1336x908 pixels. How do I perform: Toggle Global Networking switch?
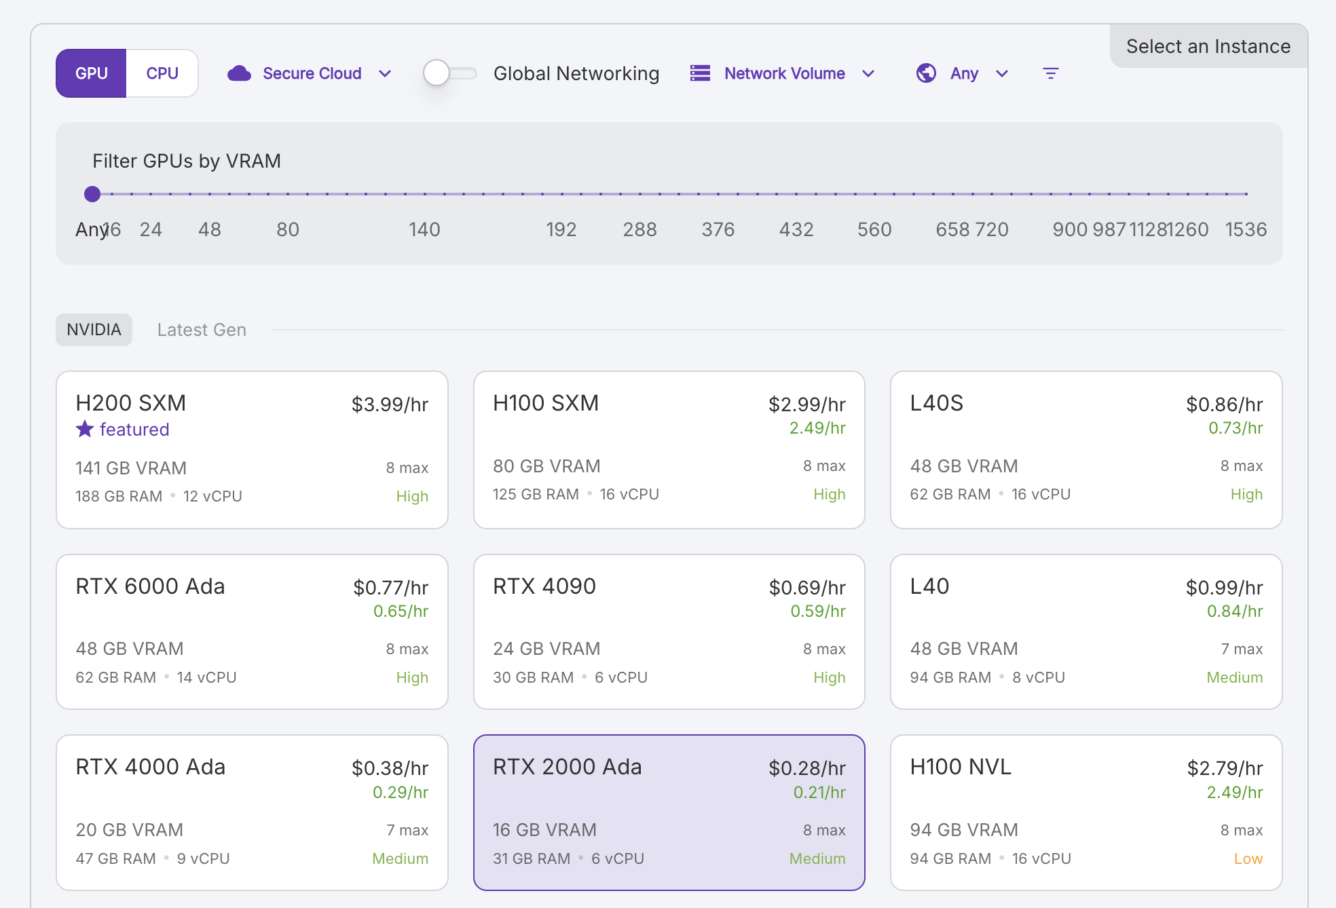point(449,73)
